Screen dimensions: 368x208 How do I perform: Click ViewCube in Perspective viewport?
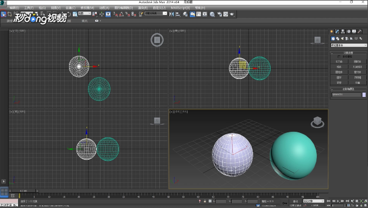click(317, 122)
